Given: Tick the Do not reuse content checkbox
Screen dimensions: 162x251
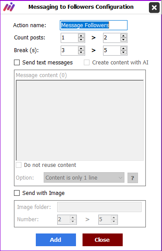Looking at the screenshot, I should click(x=18, y=165).
